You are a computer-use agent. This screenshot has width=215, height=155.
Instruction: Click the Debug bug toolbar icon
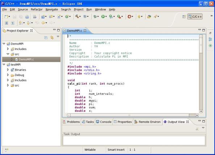pyautogui.click(x=95, y=17)
